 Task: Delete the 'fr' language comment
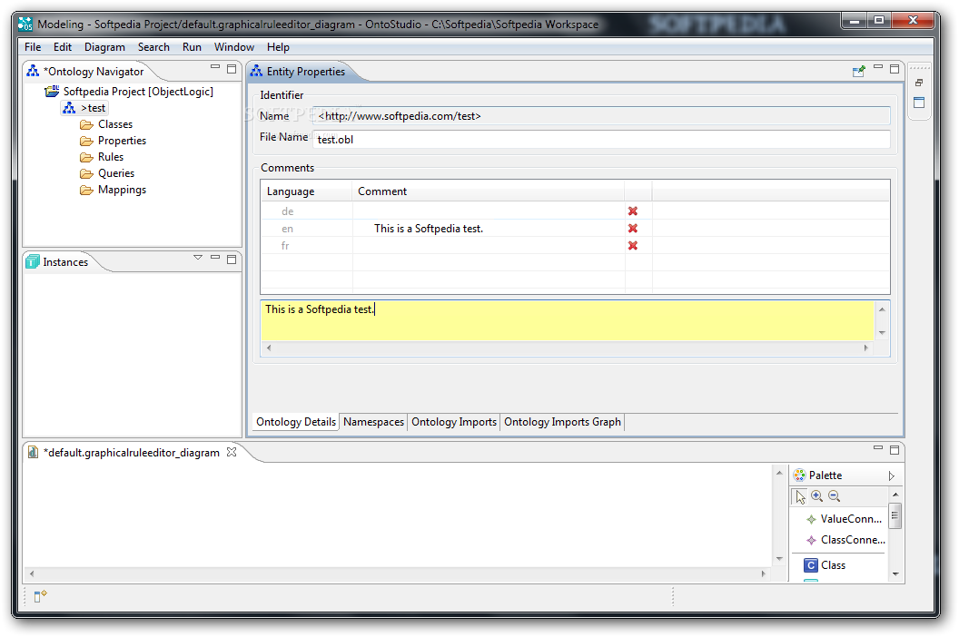pos(633,245)
